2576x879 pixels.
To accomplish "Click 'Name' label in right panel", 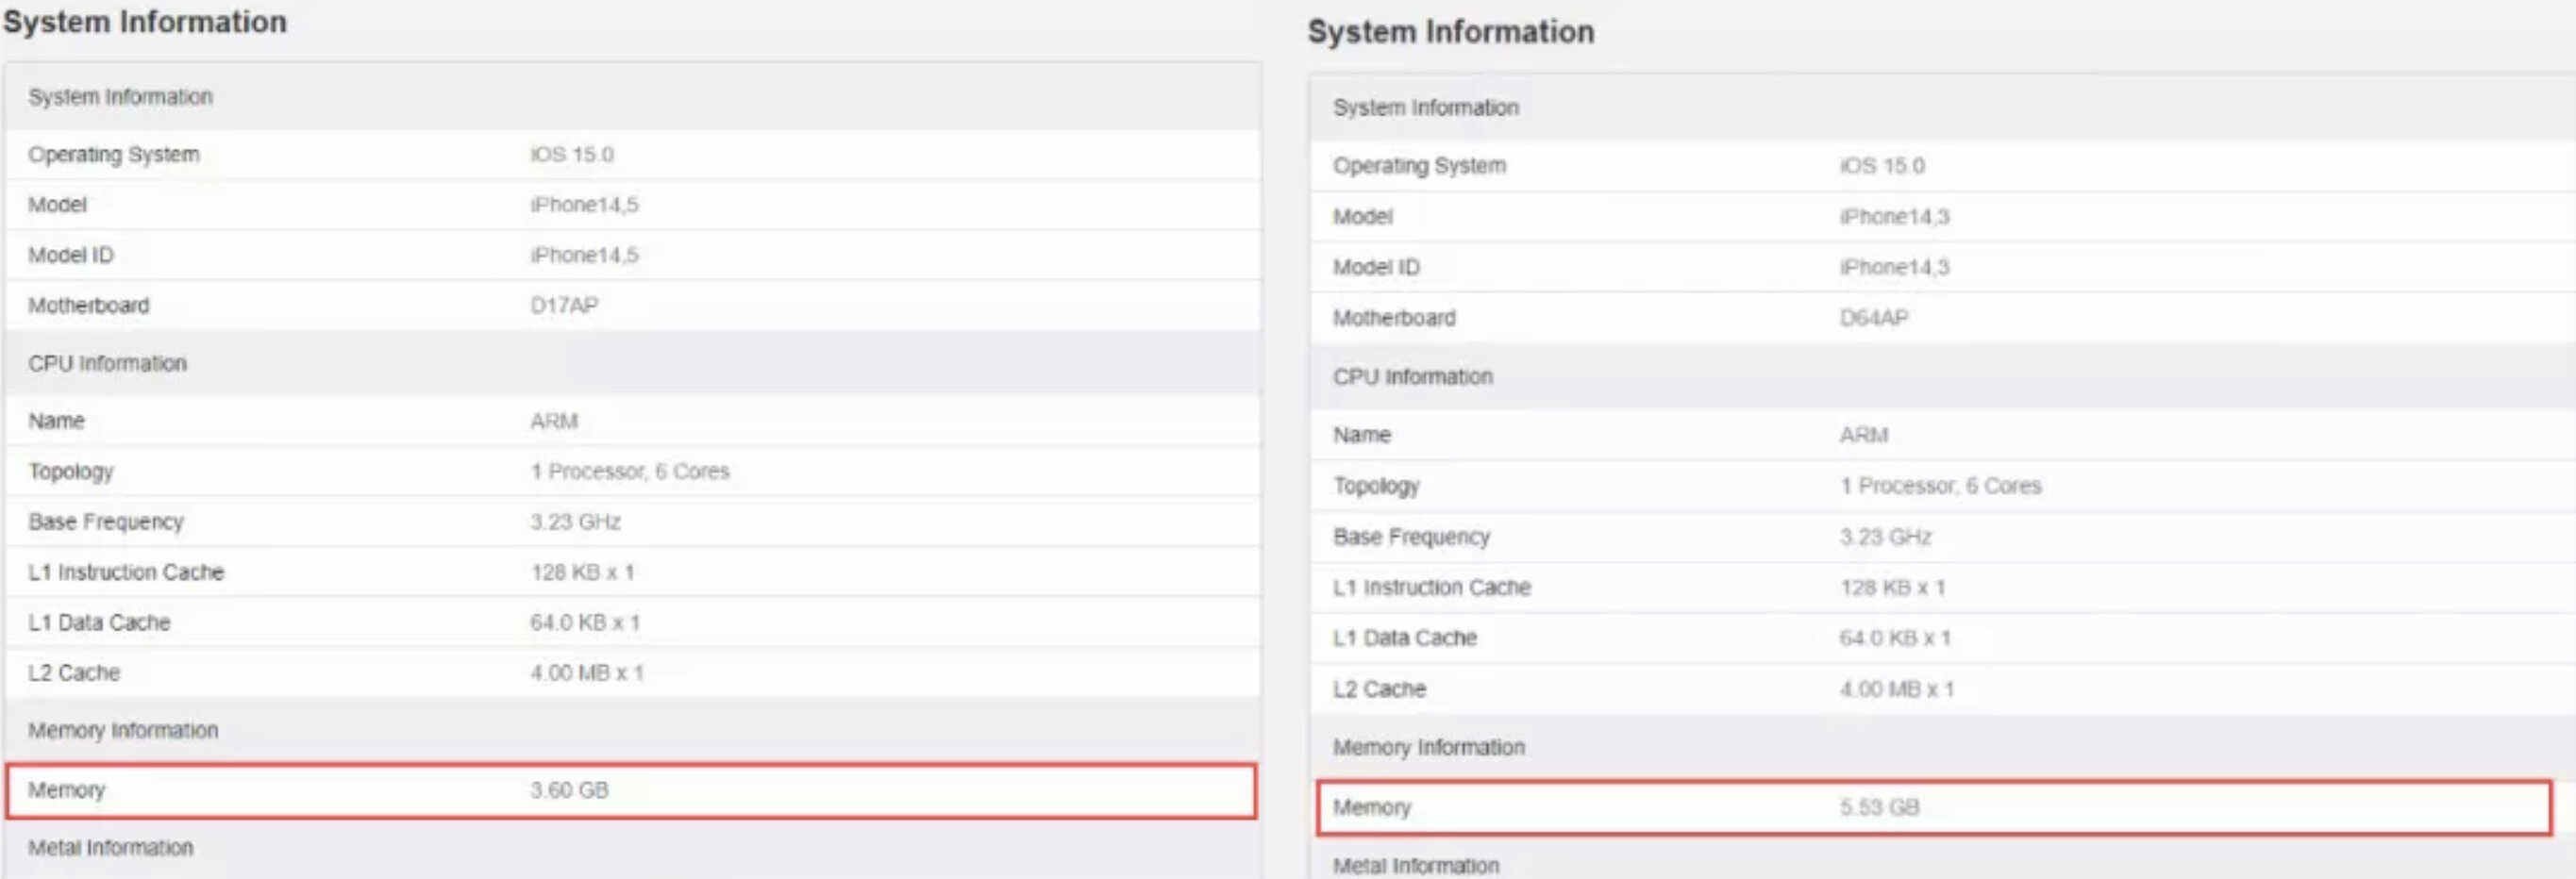I will tap(1362, 435).
